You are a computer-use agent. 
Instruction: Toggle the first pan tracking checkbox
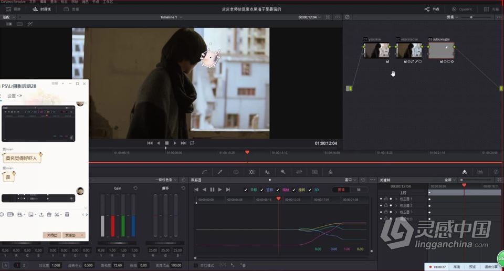pos(247,190)
